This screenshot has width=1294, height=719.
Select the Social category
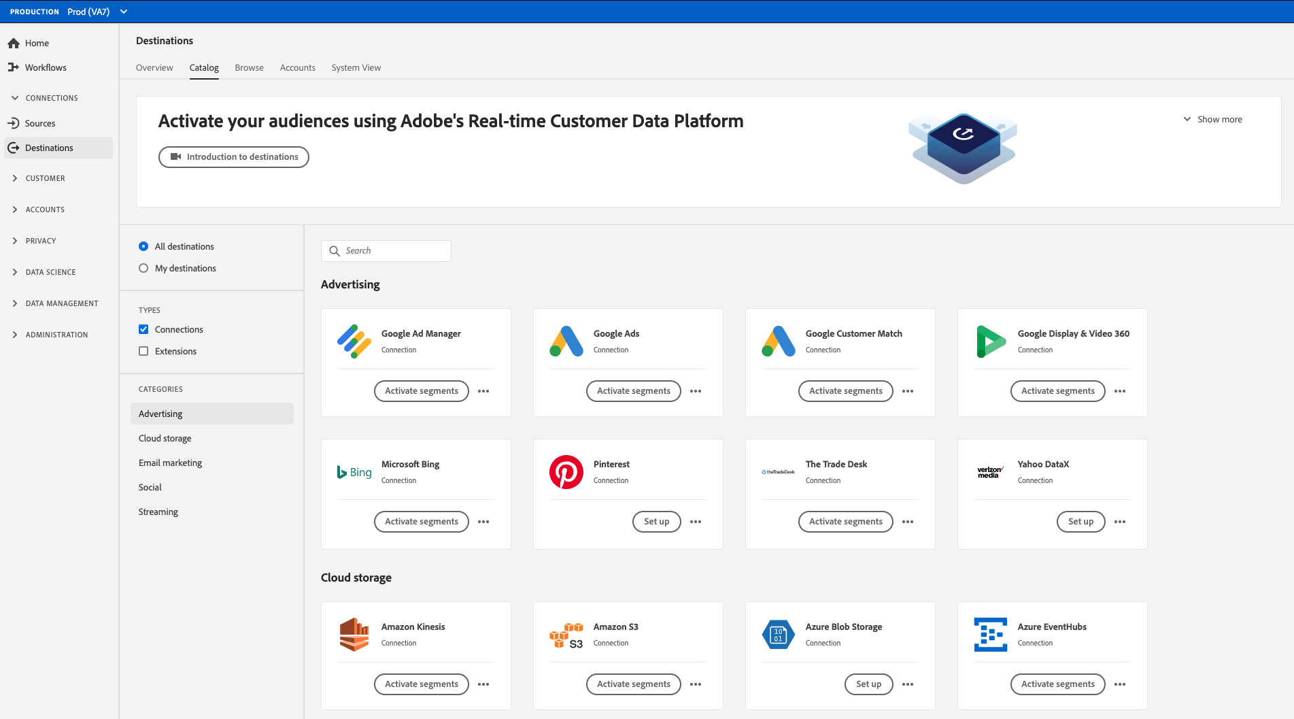pos(212,487)
